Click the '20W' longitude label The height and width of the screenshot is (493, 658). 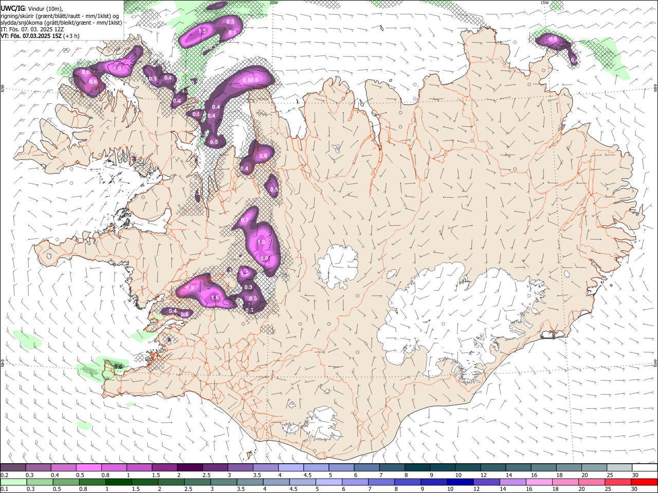273,3
